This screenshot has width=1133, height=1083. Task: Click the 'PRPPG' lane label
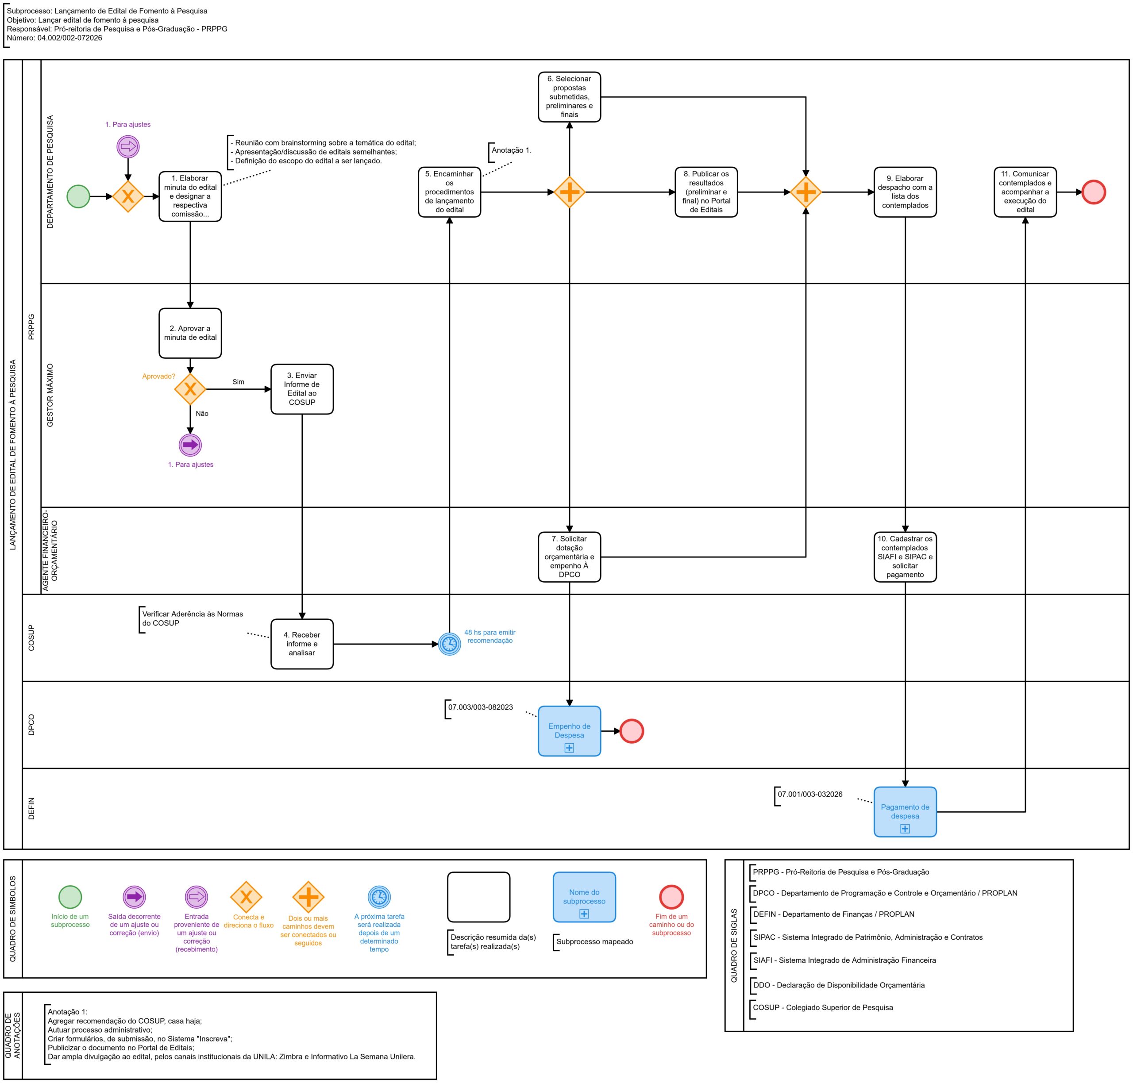pyautogui.click(x=31, y=326)
